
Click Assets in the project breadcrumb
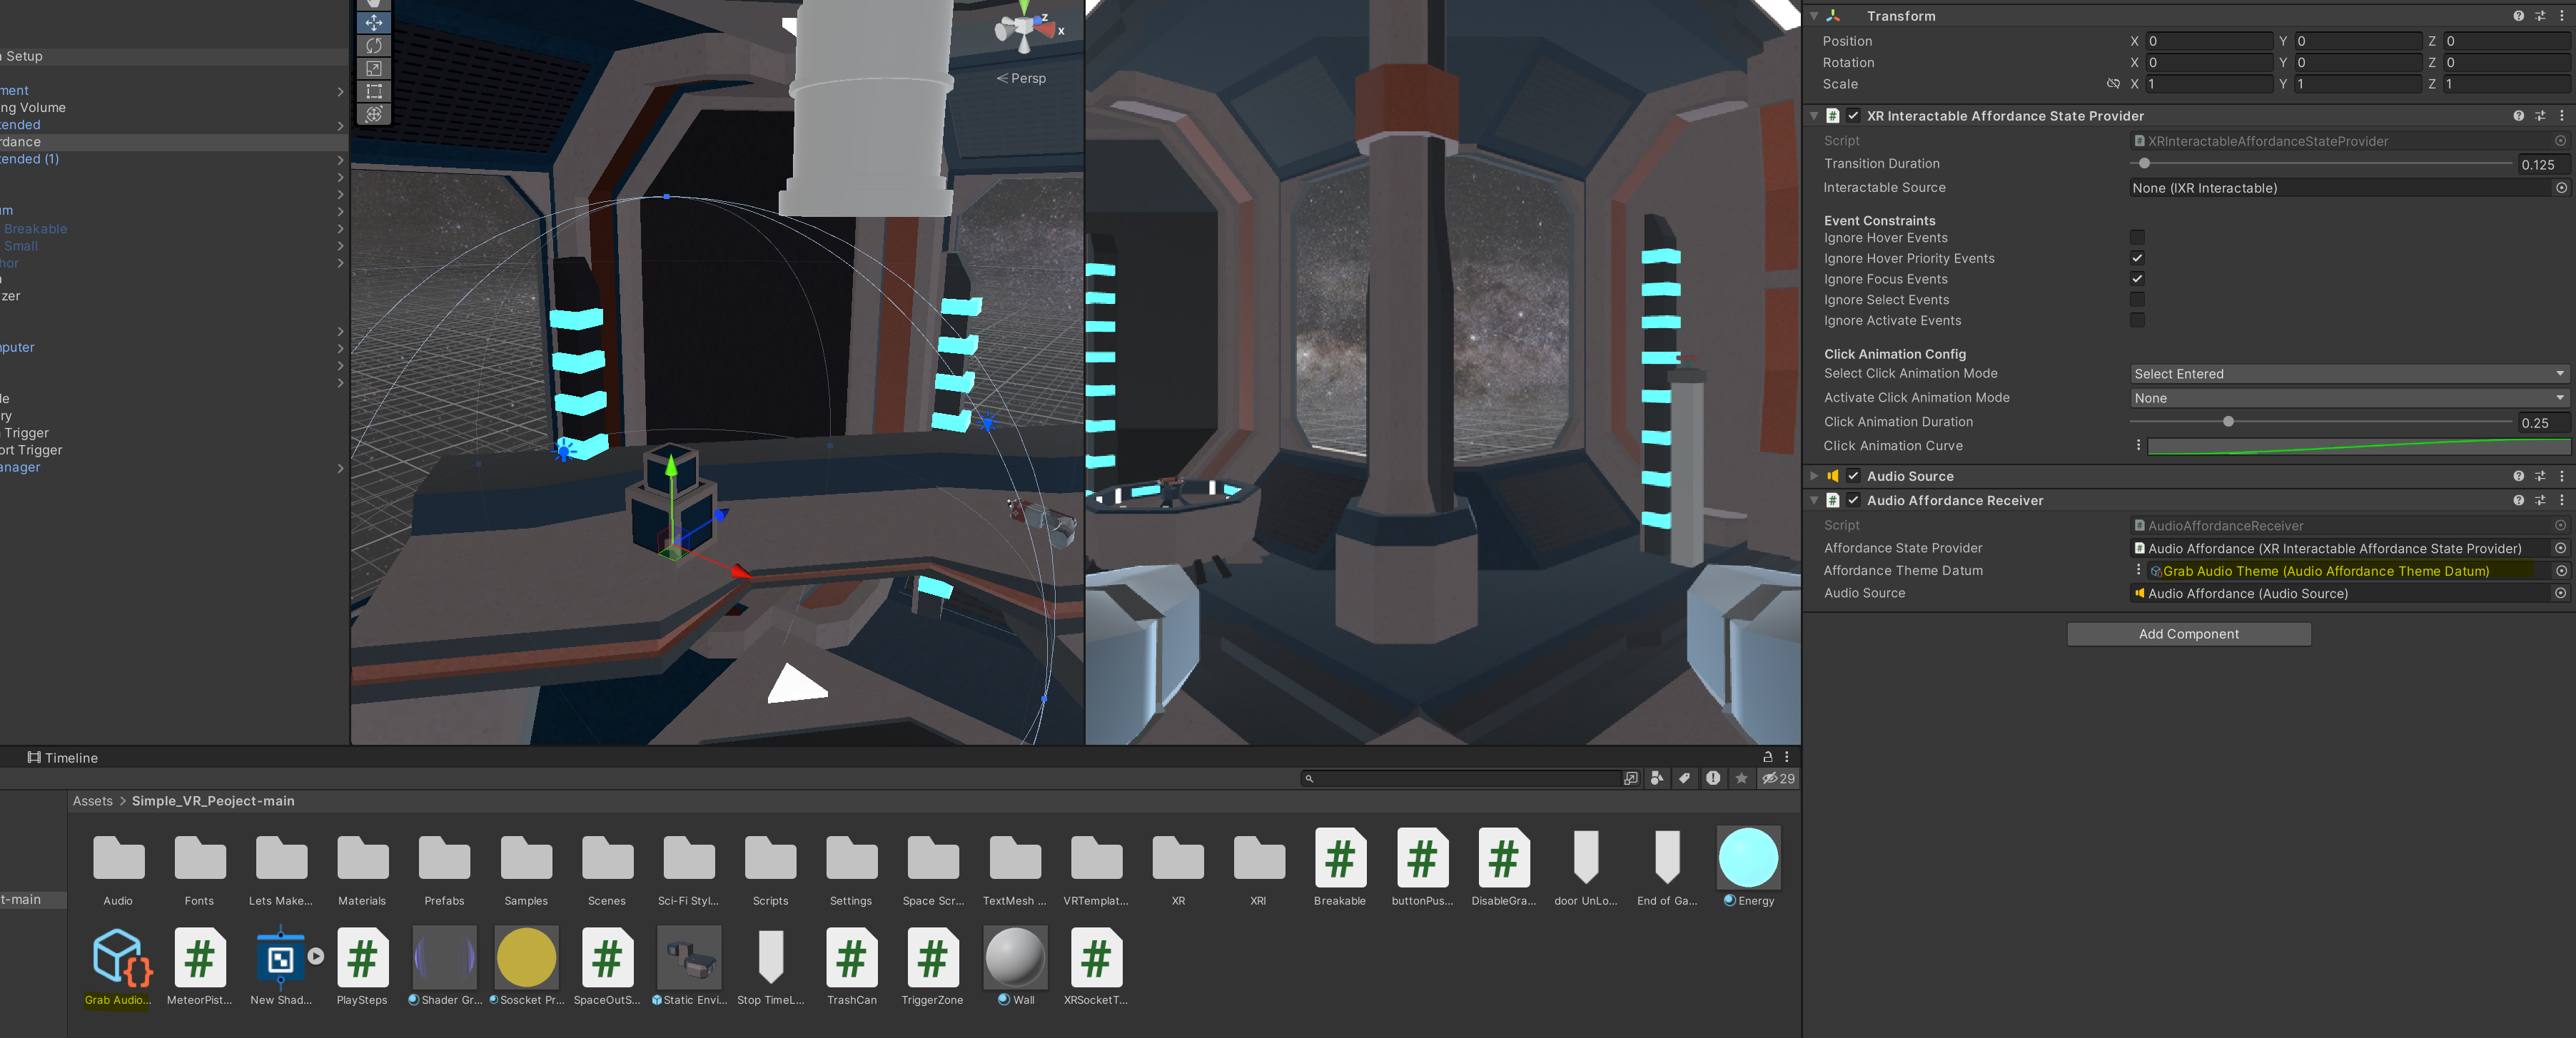[x=92, y=801]
